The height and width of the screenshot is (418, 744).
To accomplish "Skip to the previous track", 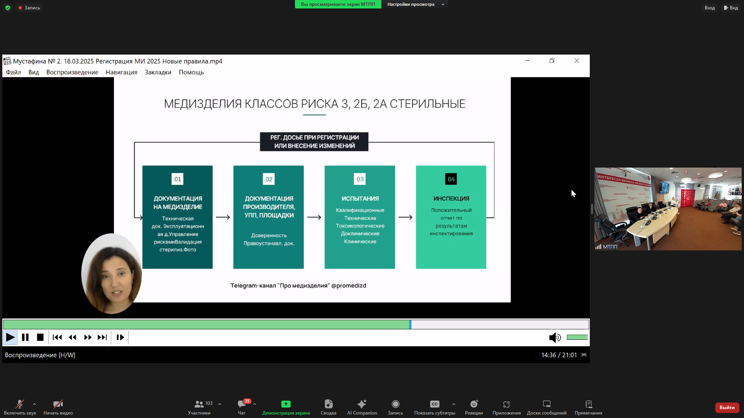I will [x=57, y=337].
